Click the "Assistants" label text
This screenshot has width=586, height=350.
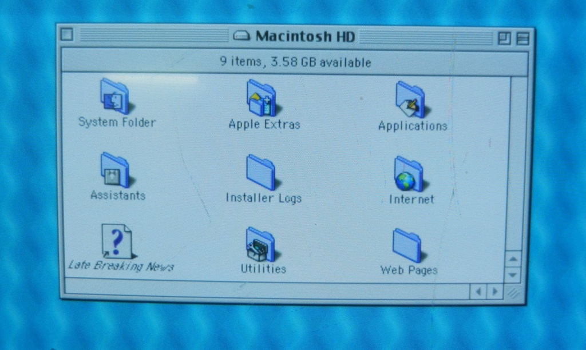[x=118, y=195]
